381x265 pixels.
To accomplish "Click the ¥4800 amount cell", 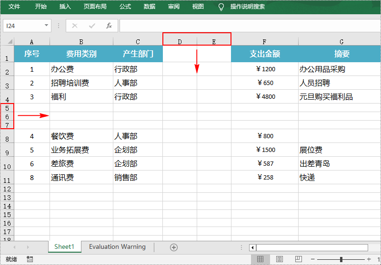I will coord(265,97).
